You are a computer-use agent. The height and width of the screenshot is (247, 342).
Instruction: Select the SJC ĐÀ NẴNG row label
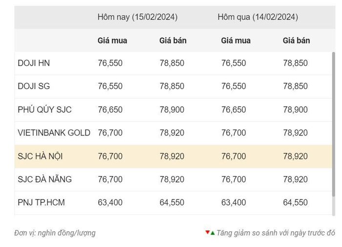coord(45,179)
